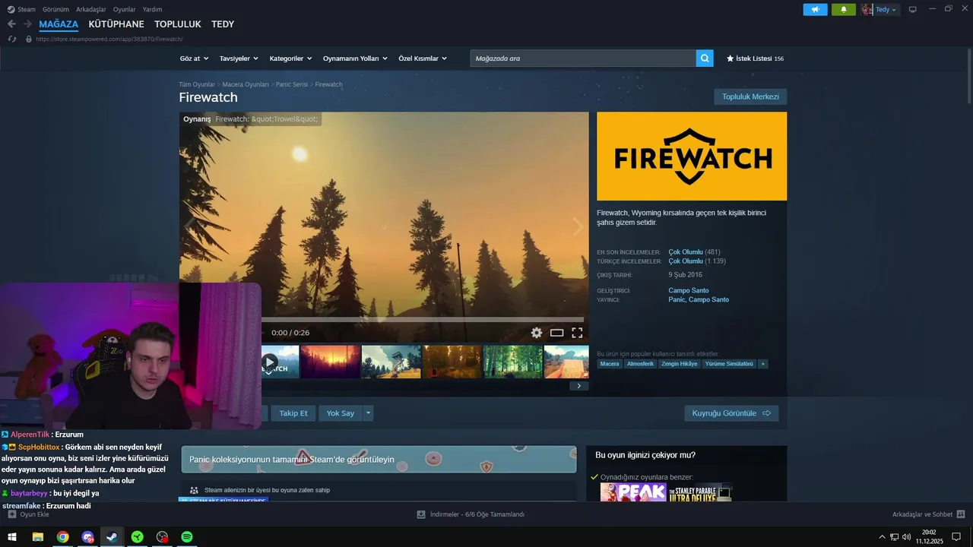Image resolution: width=973 pixels, height=547 pixels.
Task: Open Spotify from the taskbar
Action: coord(187,537)
